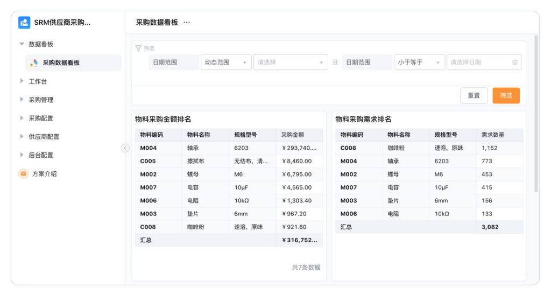Click the orange 筛选 button
Screen dimensions: 551x294
coord(506,95)
